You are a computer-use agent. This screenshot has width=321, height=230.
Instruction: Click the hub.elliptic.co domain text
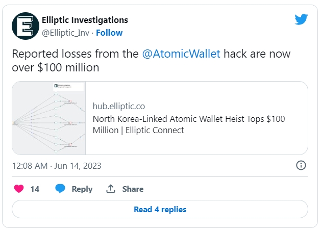click(x=119, y=106)
